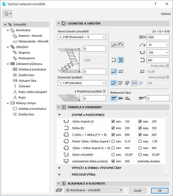Screen dimensions: 173x196
Task: Select Stupnice in the tree
Action: click(x=24, y=53)
